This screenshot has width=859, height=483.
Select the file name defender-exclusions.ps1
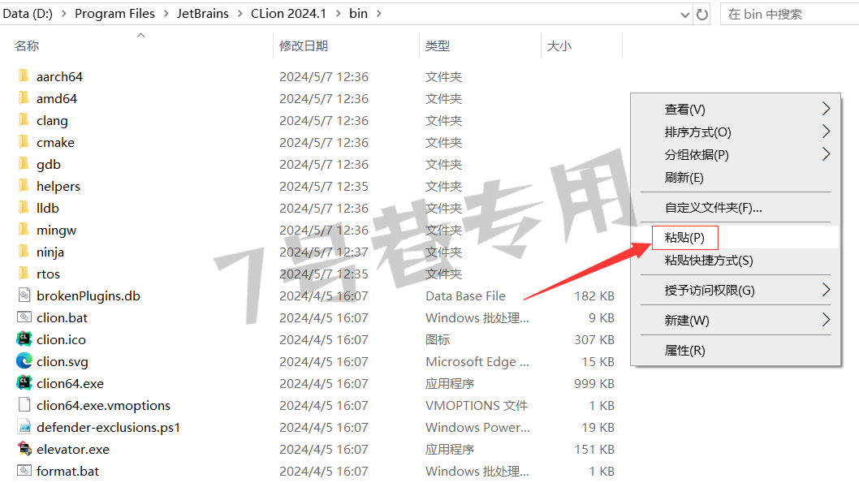coord(109,427)
